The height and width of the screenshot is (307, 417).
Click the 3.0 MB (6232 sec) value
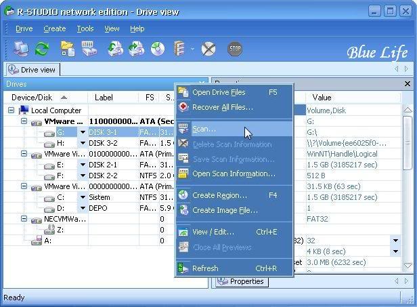pos(336,262)
